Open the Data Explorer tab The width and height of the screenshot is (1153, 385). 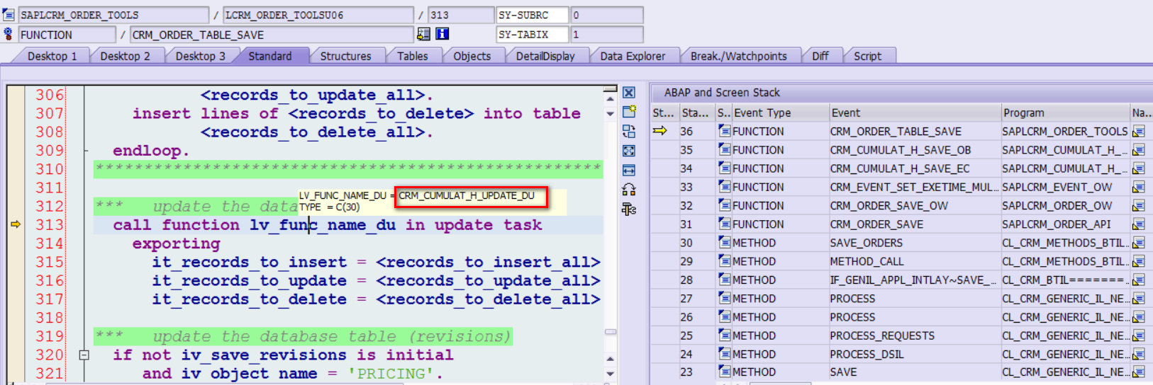633,56
